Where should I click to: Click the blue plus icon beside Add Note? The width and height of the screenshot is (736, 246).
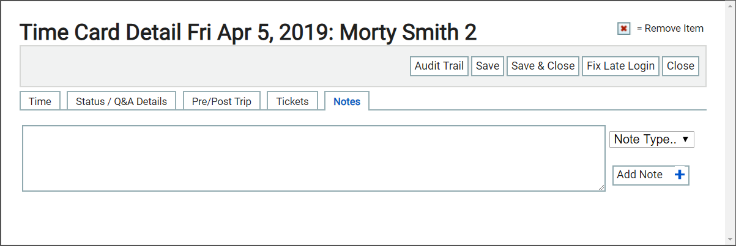[680, 175]
